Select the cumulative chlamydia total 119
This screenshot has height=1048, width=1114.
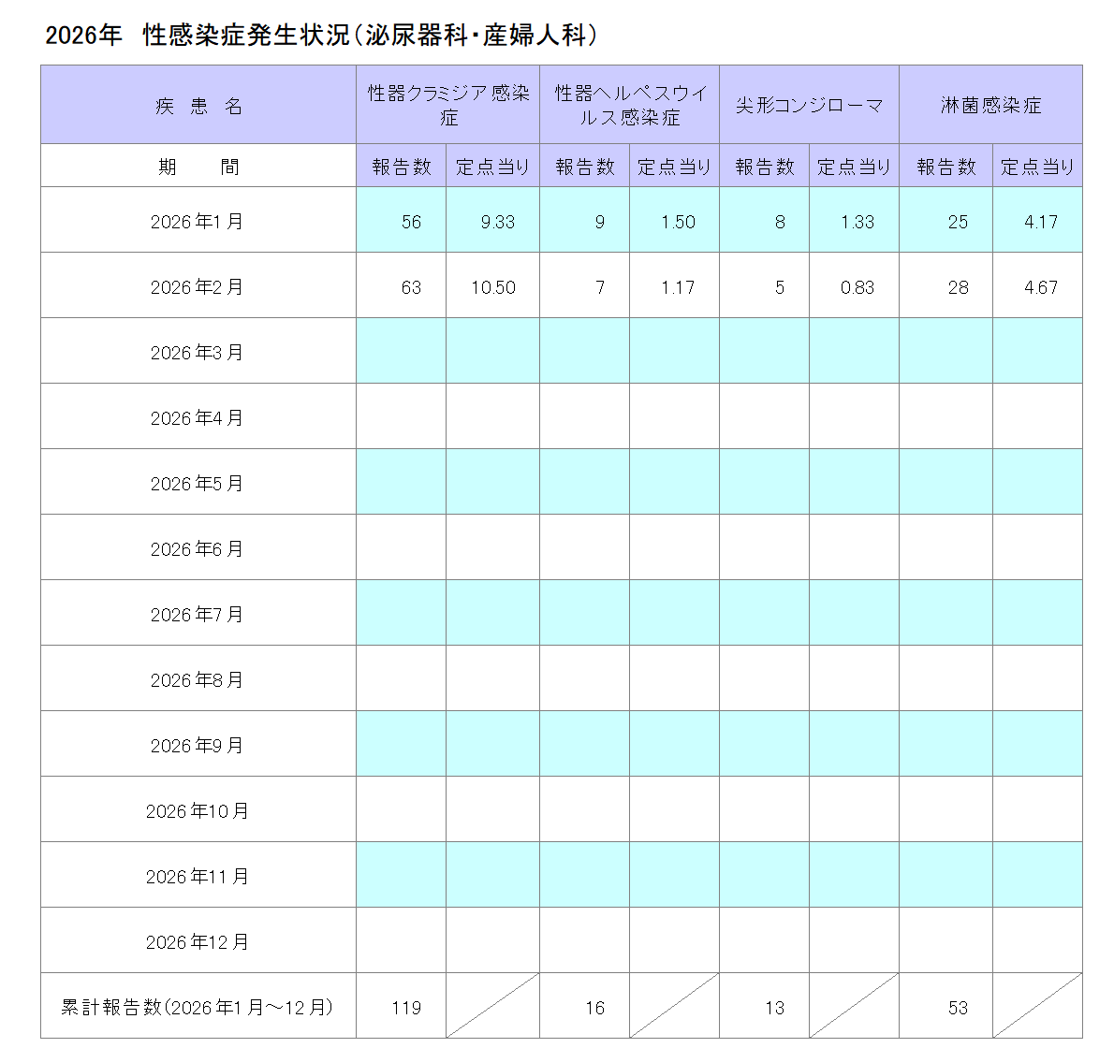click(401, 1006)
